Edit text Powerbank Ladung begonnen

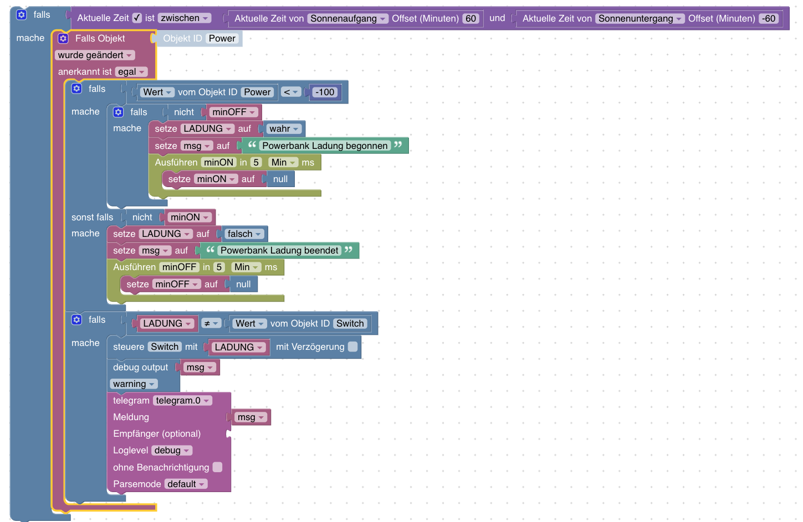pyautogui.click(x=325, y=146)
